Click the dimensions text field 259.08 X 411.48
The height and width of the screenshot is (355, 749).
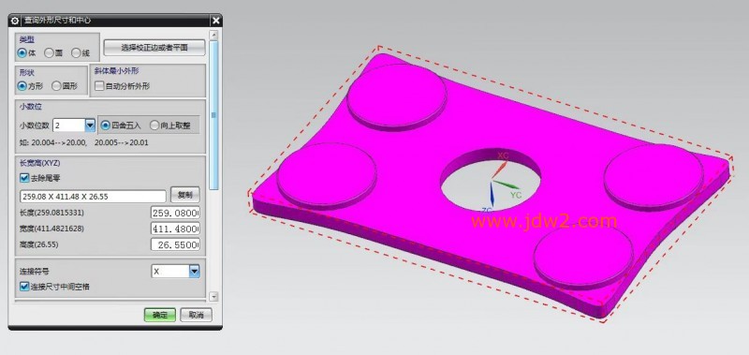point(93,197)
